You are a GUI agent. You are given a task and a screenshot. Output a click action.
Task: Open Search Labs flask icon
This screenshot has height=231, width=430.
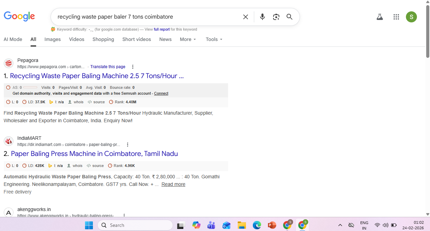click(x=380, y=17)
